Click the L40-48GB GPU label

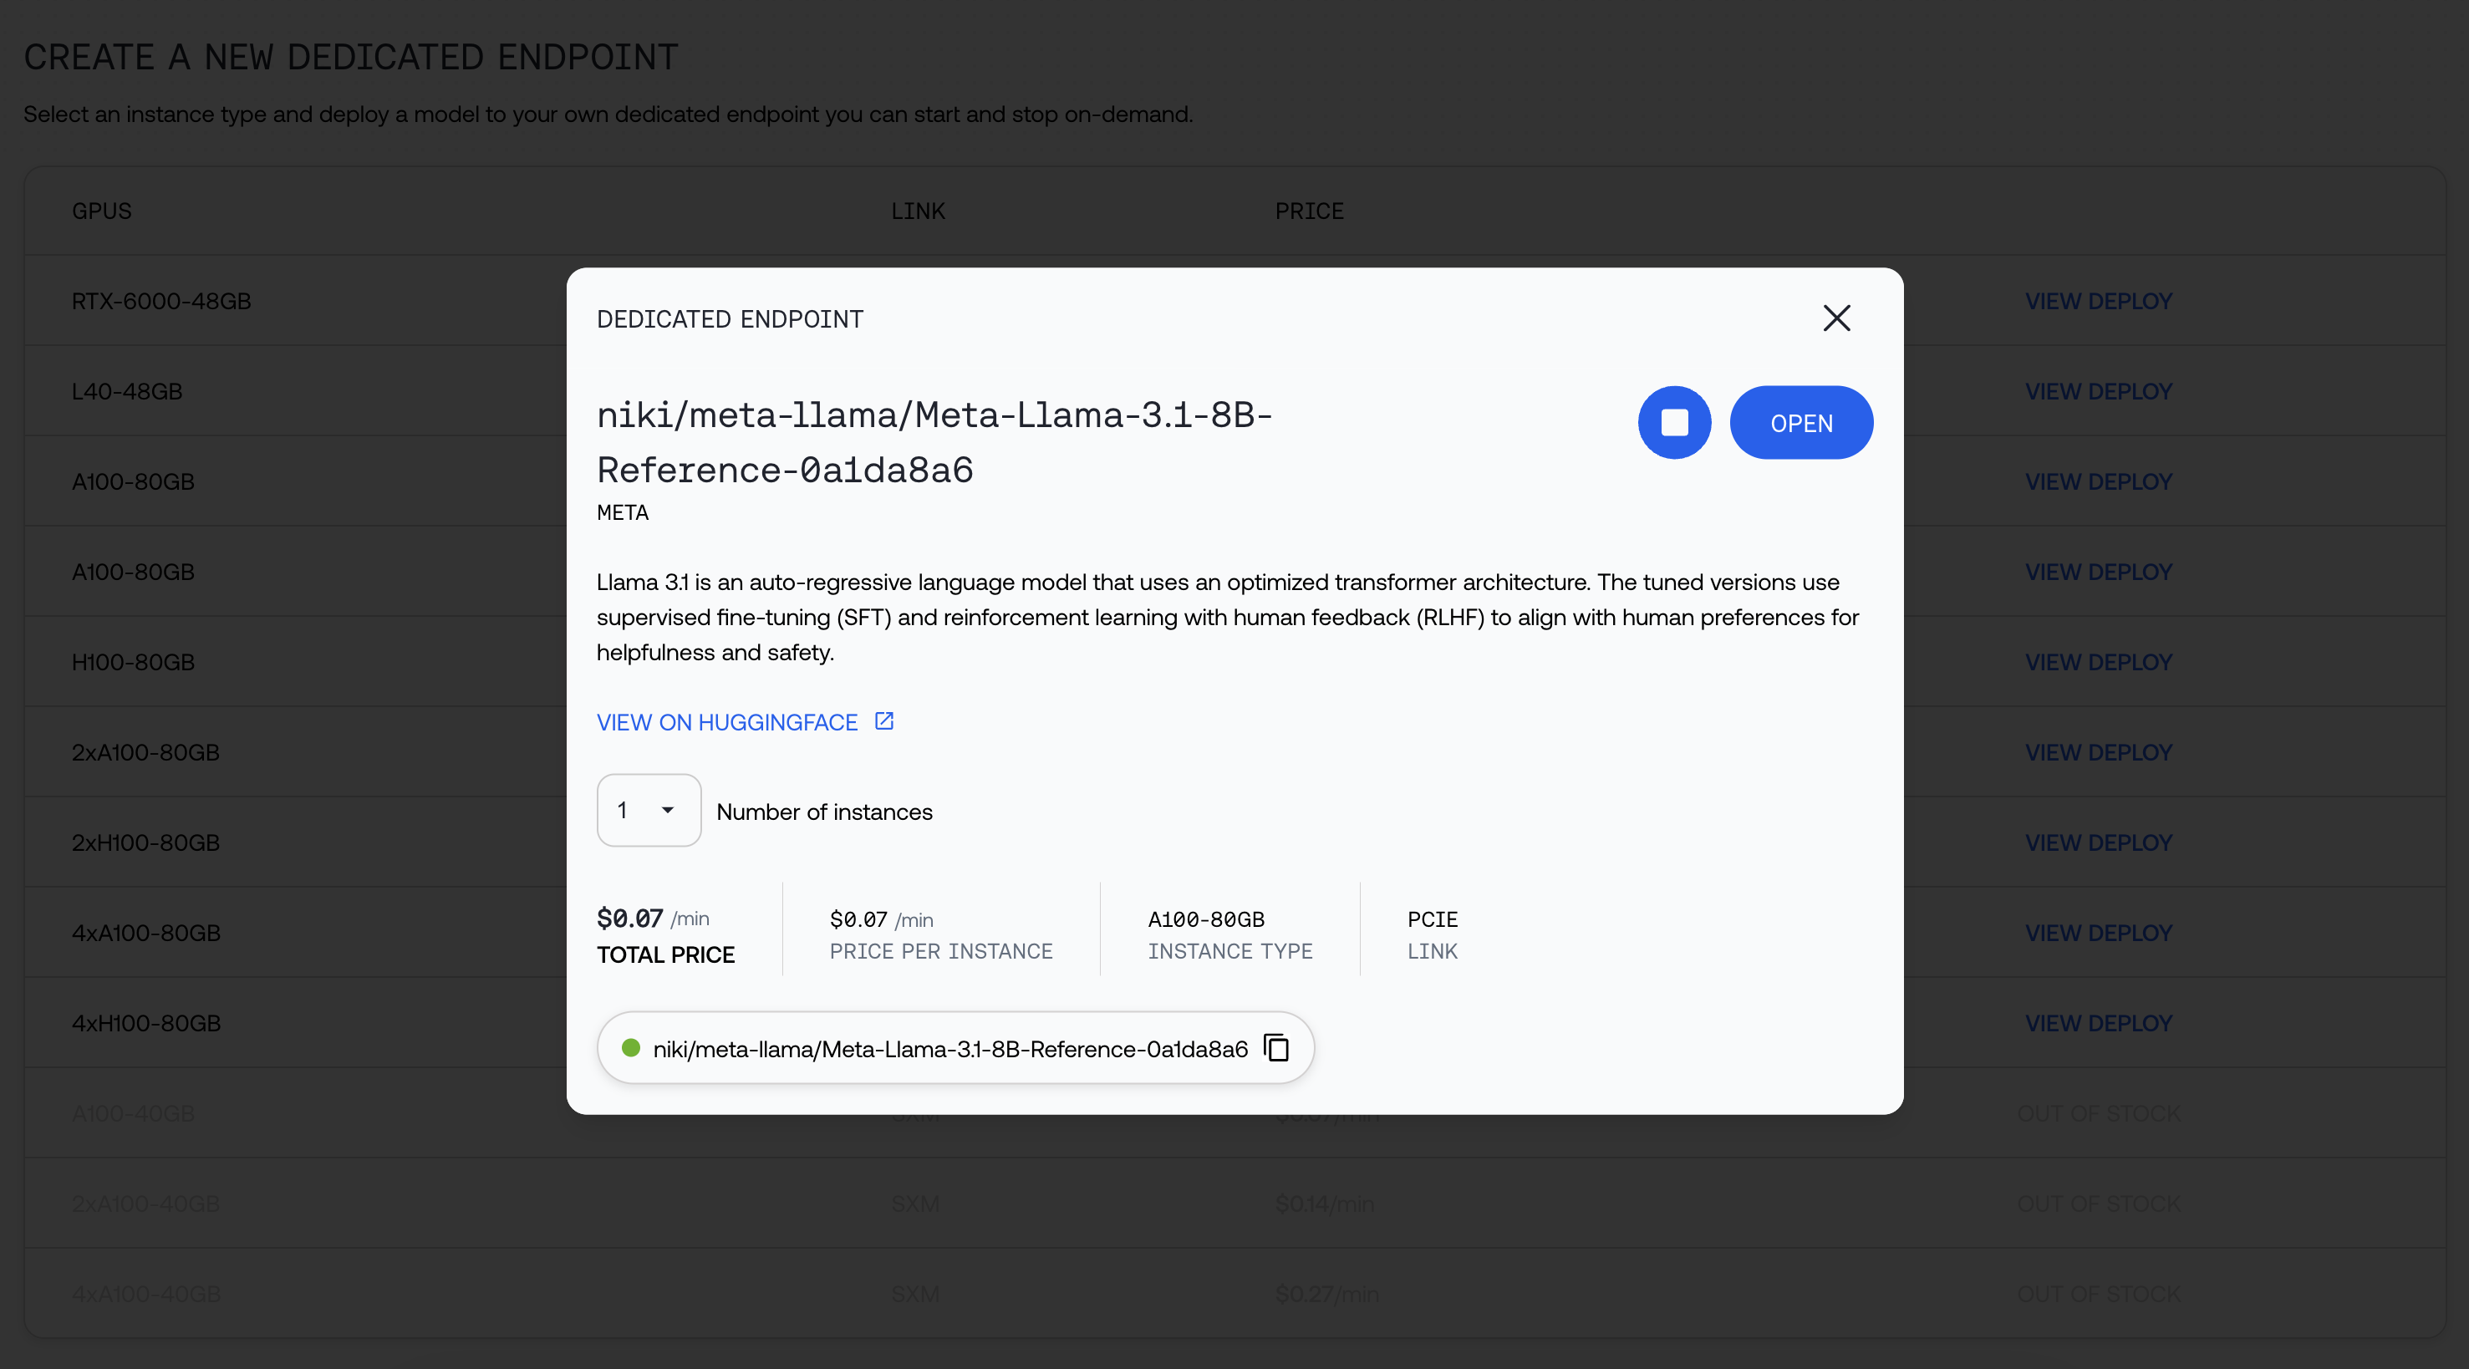click(x=126, y=391)
